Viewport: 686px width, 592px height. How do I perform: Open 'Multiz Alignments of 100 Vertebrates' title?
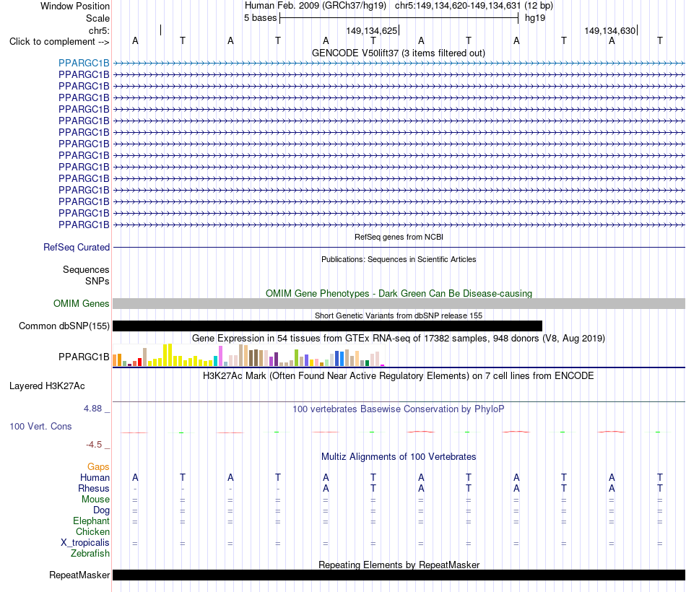click(399, 457)
